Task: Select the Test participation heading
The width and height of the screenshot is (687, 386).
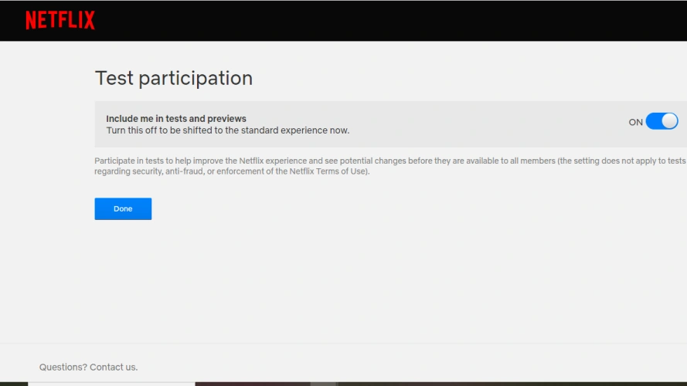Action: pos(173,78)
